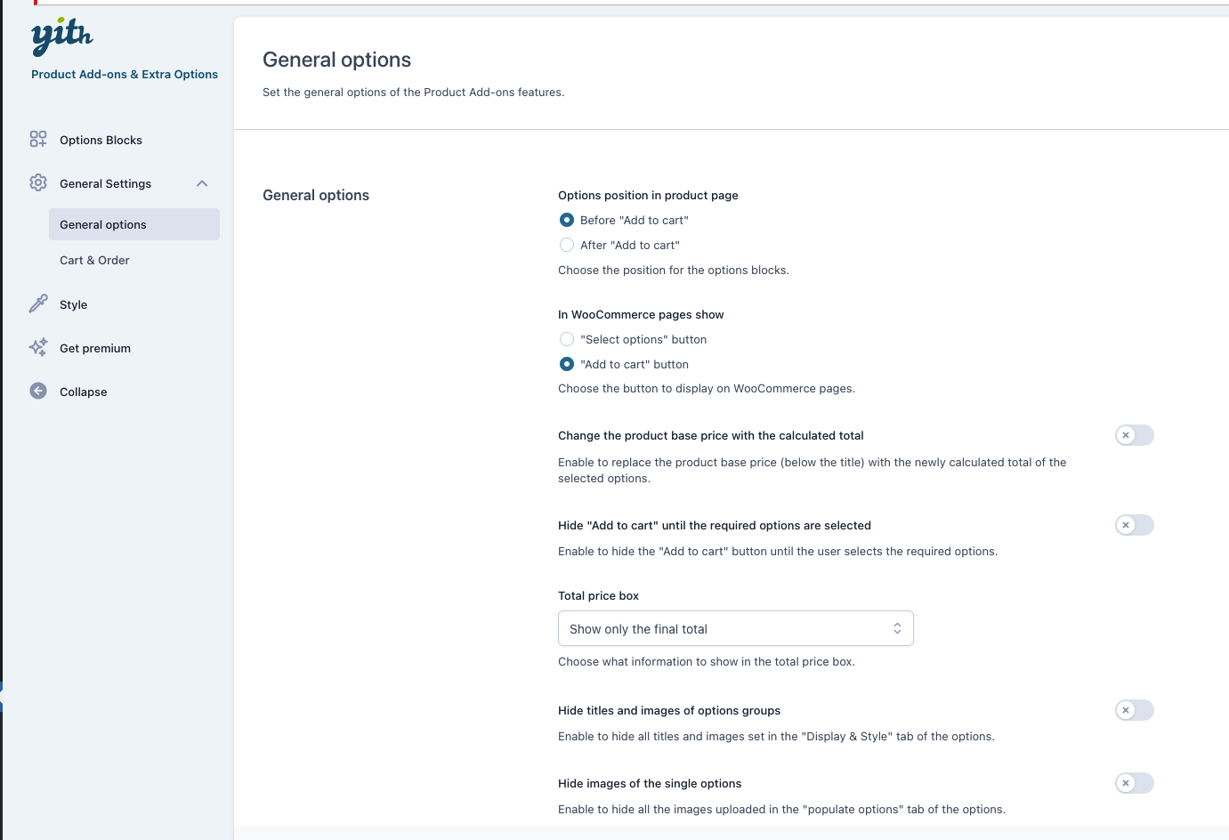This screenshot has width=1229, height=840.
Task: Go to General options submenu item
Action: 103,224
